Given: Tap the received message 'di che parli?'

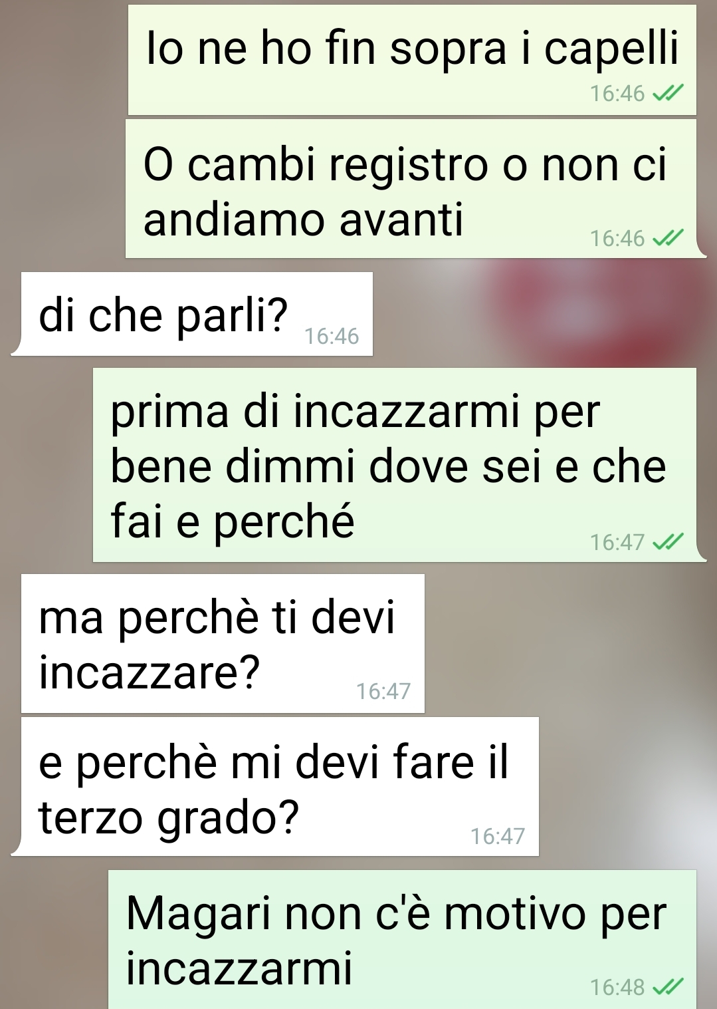Looking at the screenshot, I should [x=193, y=314].
